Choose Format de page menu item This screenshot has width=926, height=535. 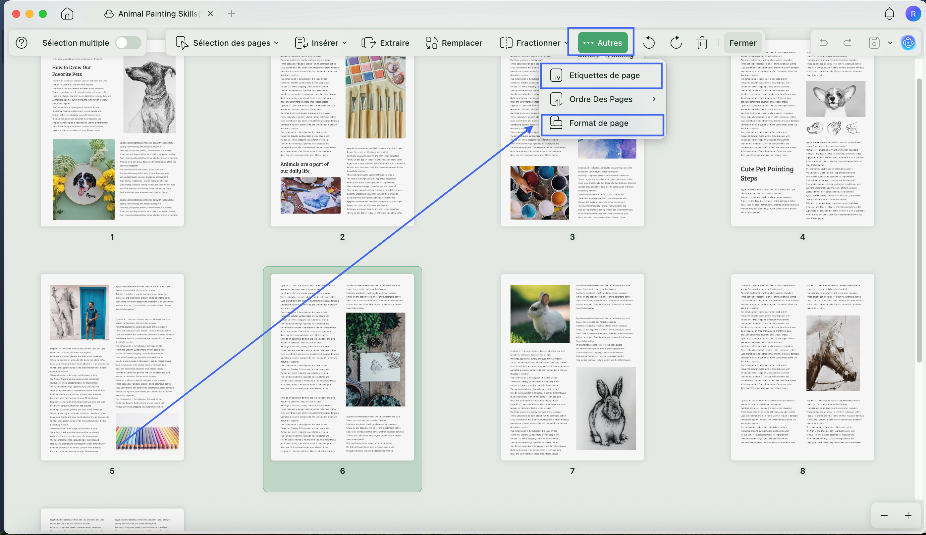click(x=602, y=123)
